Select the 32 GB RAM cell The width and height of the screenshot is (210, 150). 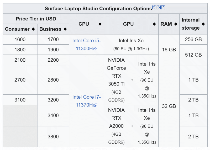tap(169, 106)
